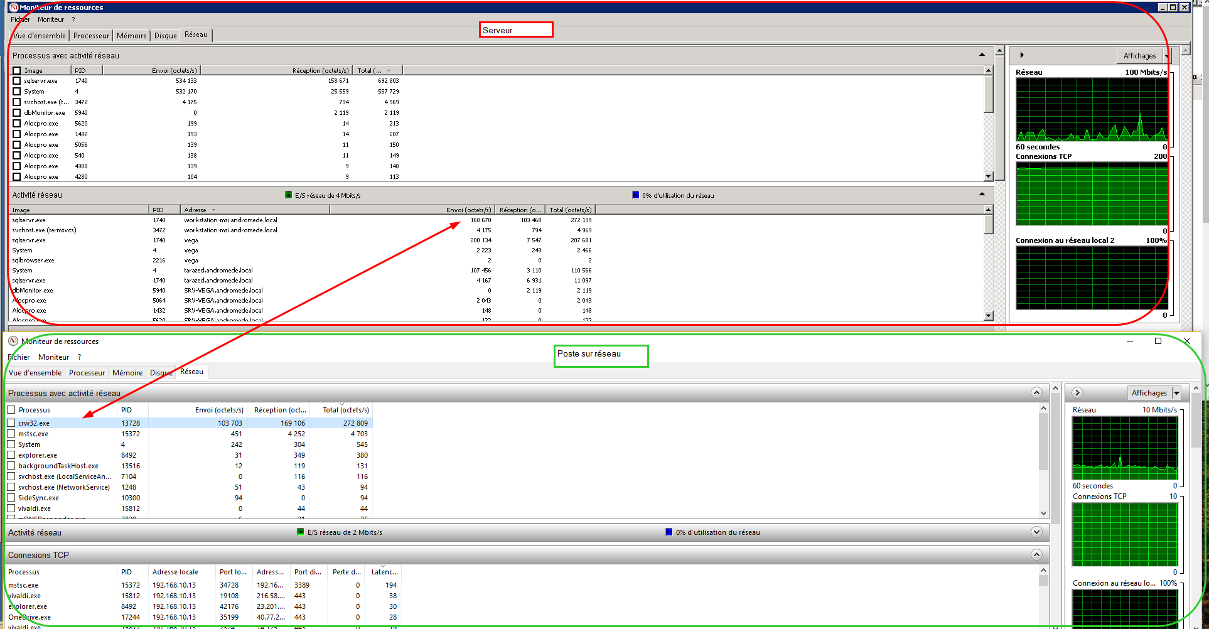Tick the dbMonitor.exe checkbox in Serveur window

tap(17, 112)
